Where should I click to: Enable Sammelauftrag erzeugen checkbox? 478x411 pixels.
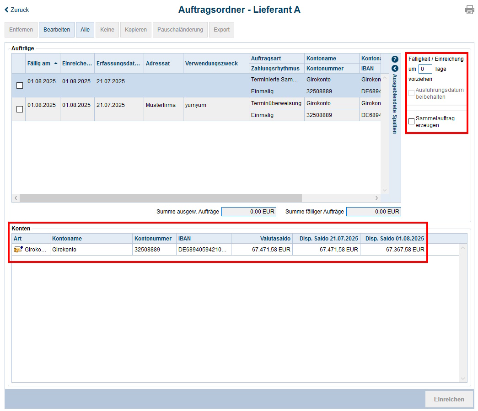412,121
